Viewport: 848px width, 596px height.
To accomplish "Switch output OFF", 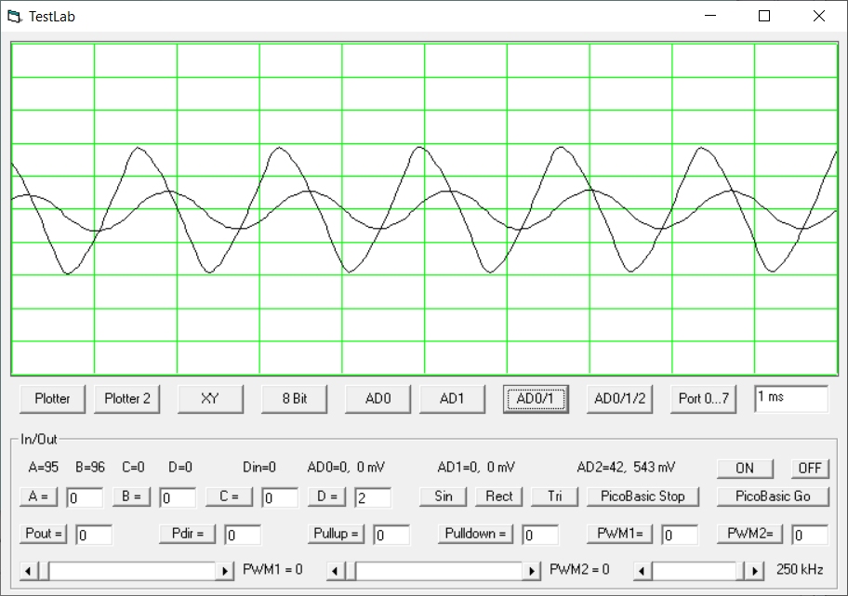I will [x=810, y=468].
